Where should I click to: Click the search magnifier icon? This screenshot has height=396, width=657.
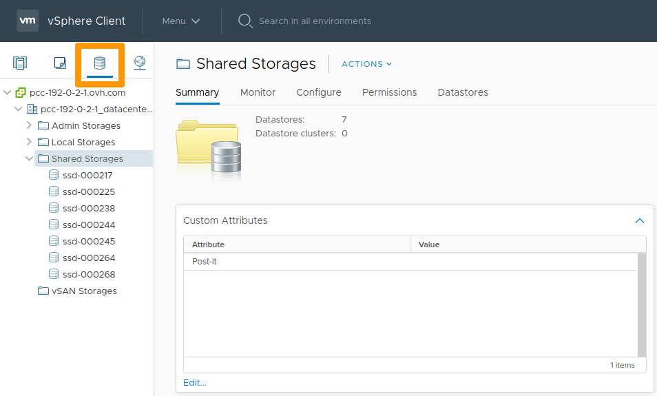(x=245, y=21)
